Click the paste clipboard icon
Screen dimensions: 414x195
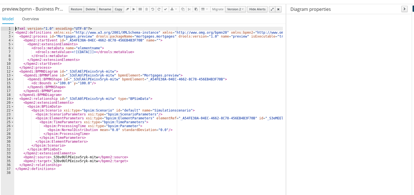tap(196, 9)
